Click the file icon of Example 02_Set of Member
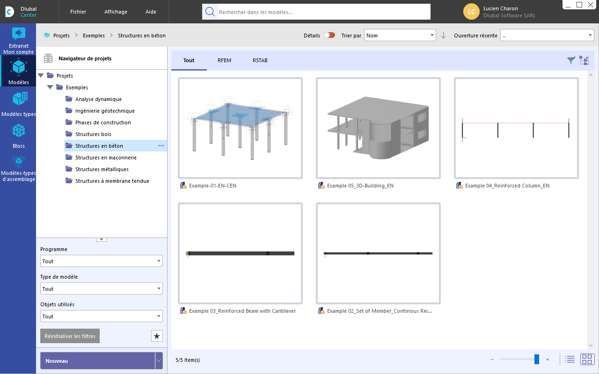 click(x=321, y=311)
